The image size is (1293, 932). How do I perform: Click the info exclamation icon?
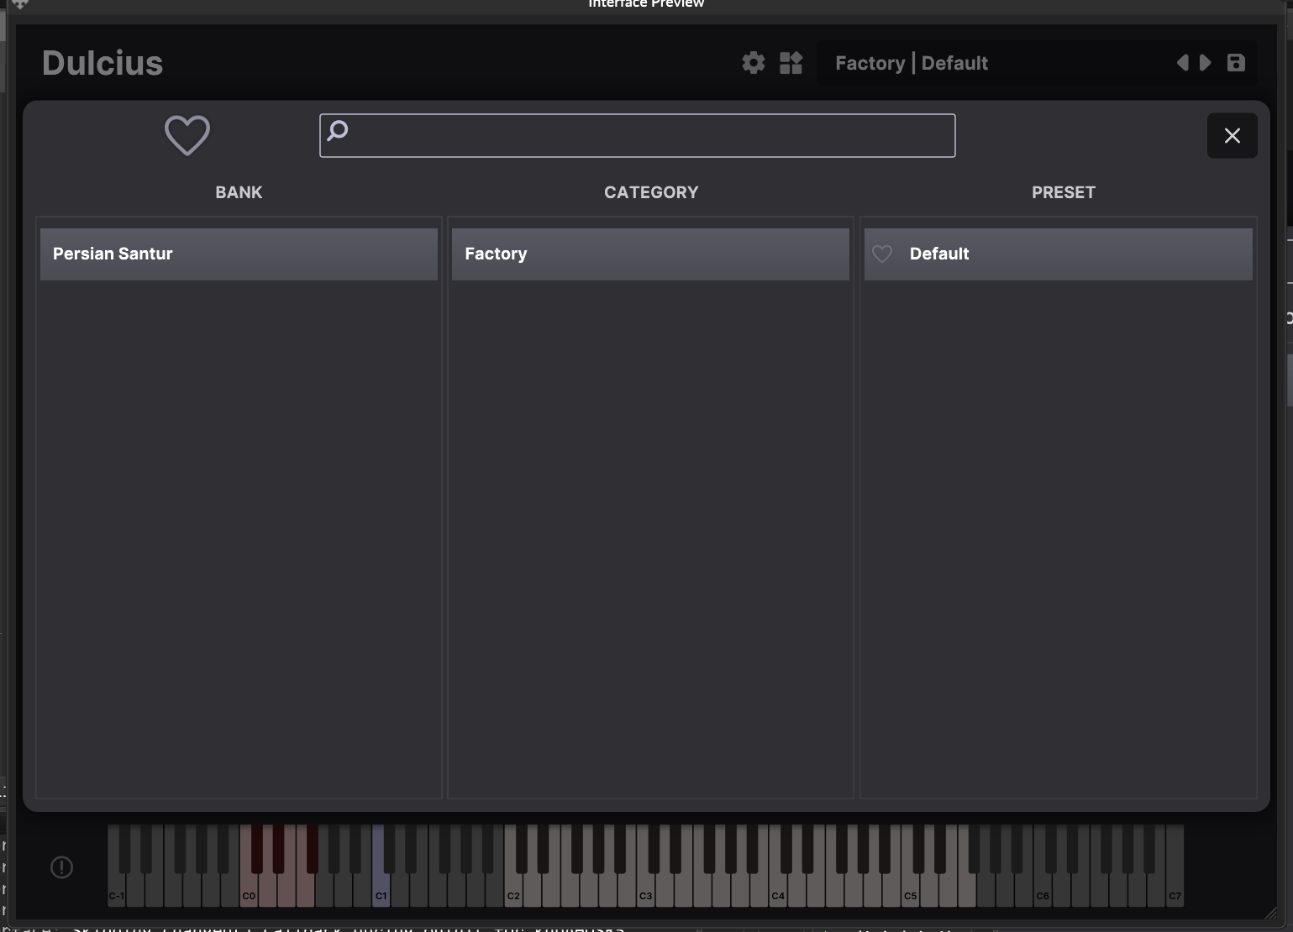click(61, 867)
